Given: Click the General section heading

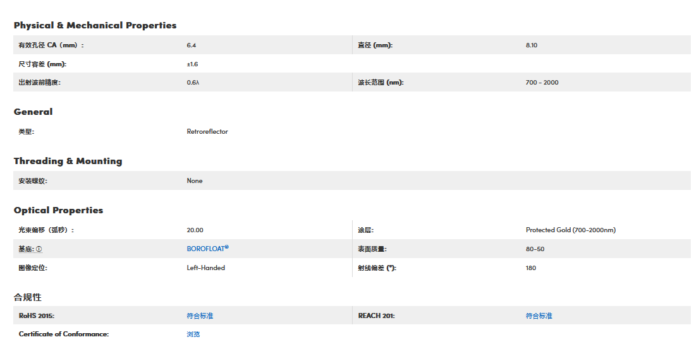Looking at the screenshot, I should click(x=33, y=112).
